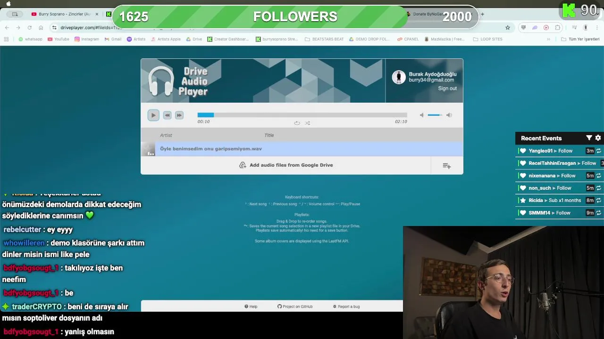
Task: Click the high volume speaker icon
Action: 449,115
